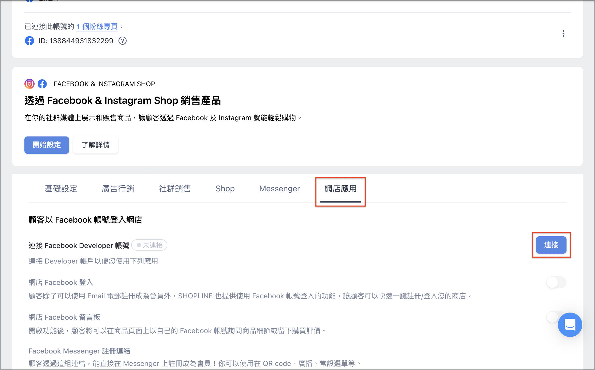
Task: Open the live chat support bubble
Action: pyautogui.click(x=570, y=325)
